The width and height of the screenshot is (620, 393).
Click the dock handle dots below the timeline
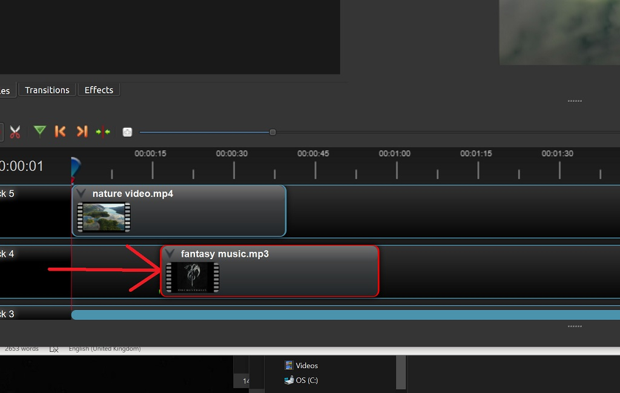[x=575, y=326]
